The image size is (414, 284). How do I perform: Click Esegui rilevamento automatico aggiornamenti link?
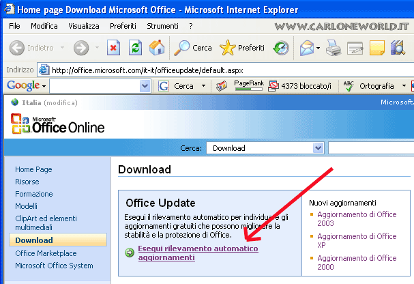tap(198, 253)
